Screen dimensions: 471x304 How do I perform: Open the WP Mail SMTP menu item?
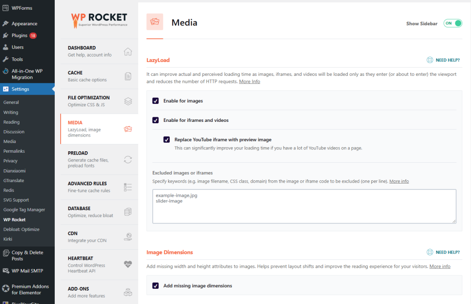pyautogui.click(x=27, y=271)
